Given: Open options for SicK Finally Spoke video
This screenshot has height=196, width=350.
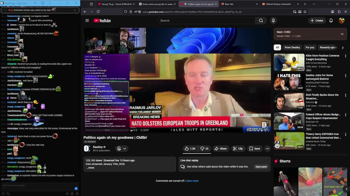Looking at the screenshot, I should pos(346,95).
